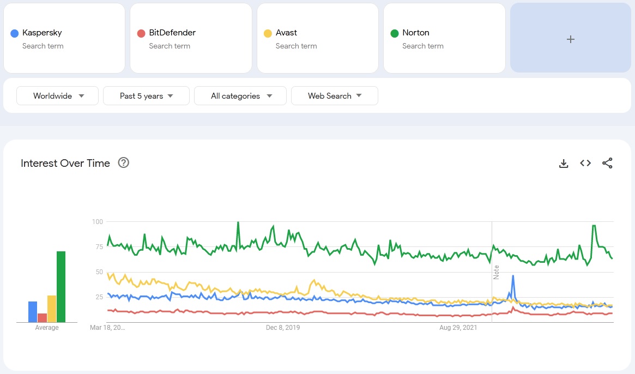Open the Past 5 years time dropdown
Viewport: 635px width, 374px height.
point(146,95)
